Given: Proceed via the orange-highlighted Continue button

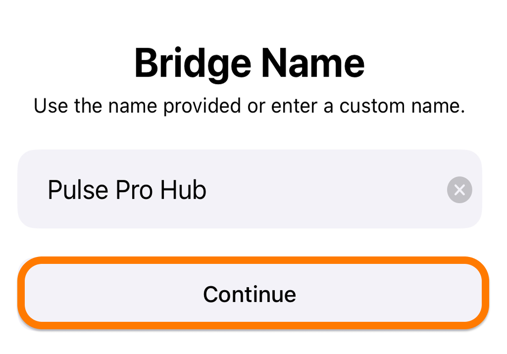Looking at the screenshot, I should pos(253,293).
